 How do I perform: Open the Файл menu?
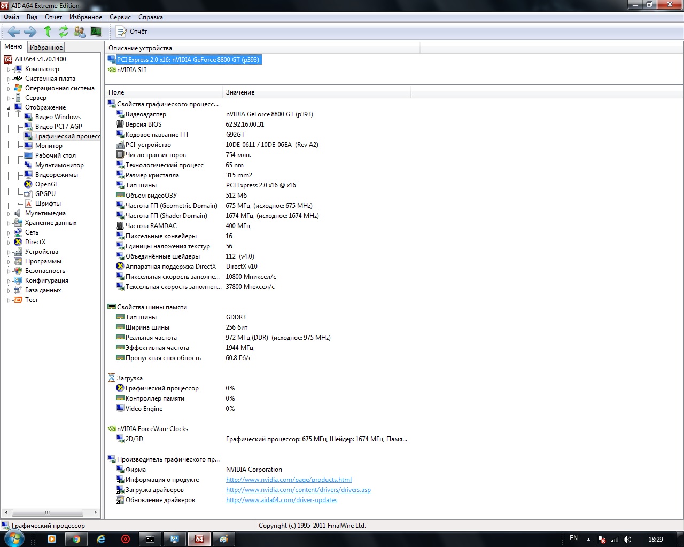[11, 17]
